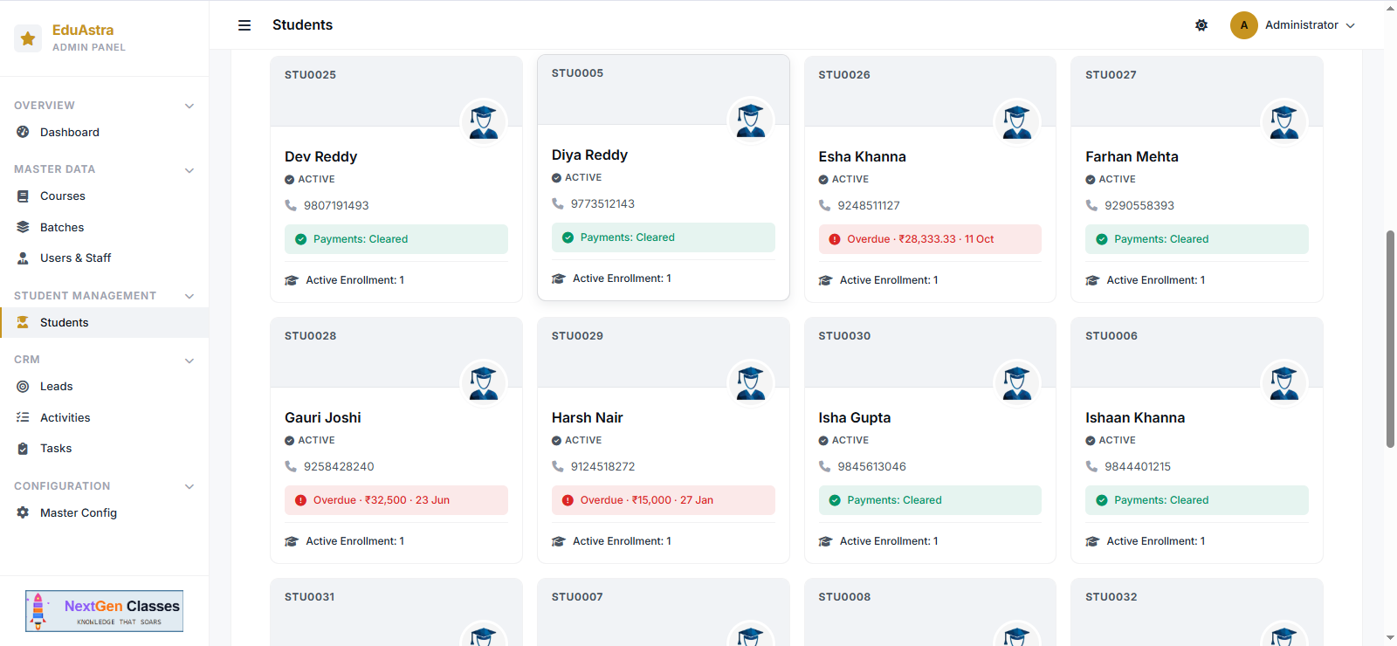Click Esha Khanna's overdue ₹28,333.33 badge
Image resolution: width=1397 pixels, height=646 pixels.
[x=930, y=239]
